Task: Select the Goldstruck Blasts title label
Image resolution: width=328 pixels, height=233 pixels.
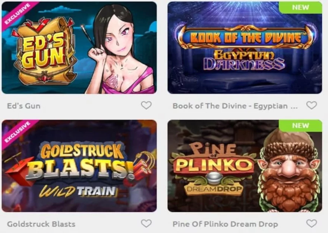Action: pyautogui.click(x=41, y=224)
